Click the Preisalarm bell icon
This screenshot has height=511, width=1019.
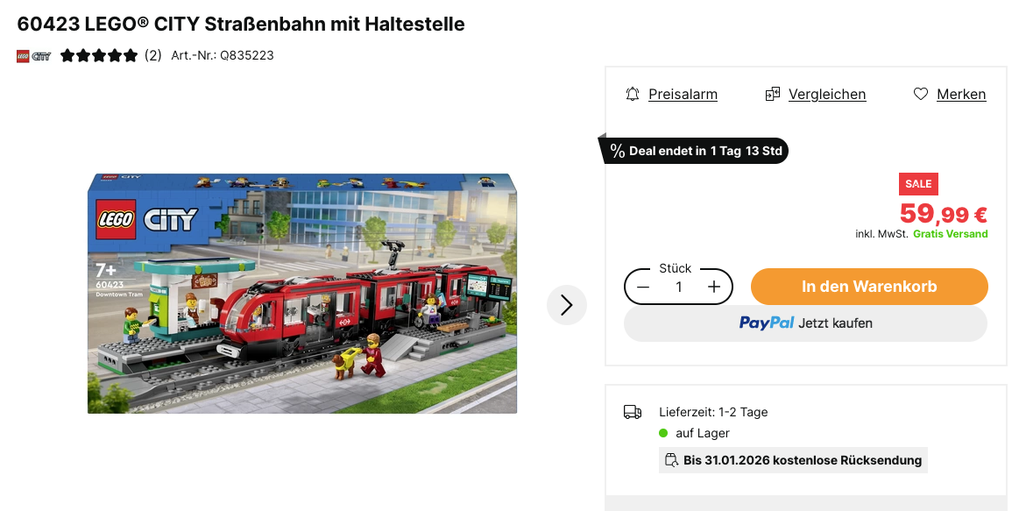(x=633, y=95)
